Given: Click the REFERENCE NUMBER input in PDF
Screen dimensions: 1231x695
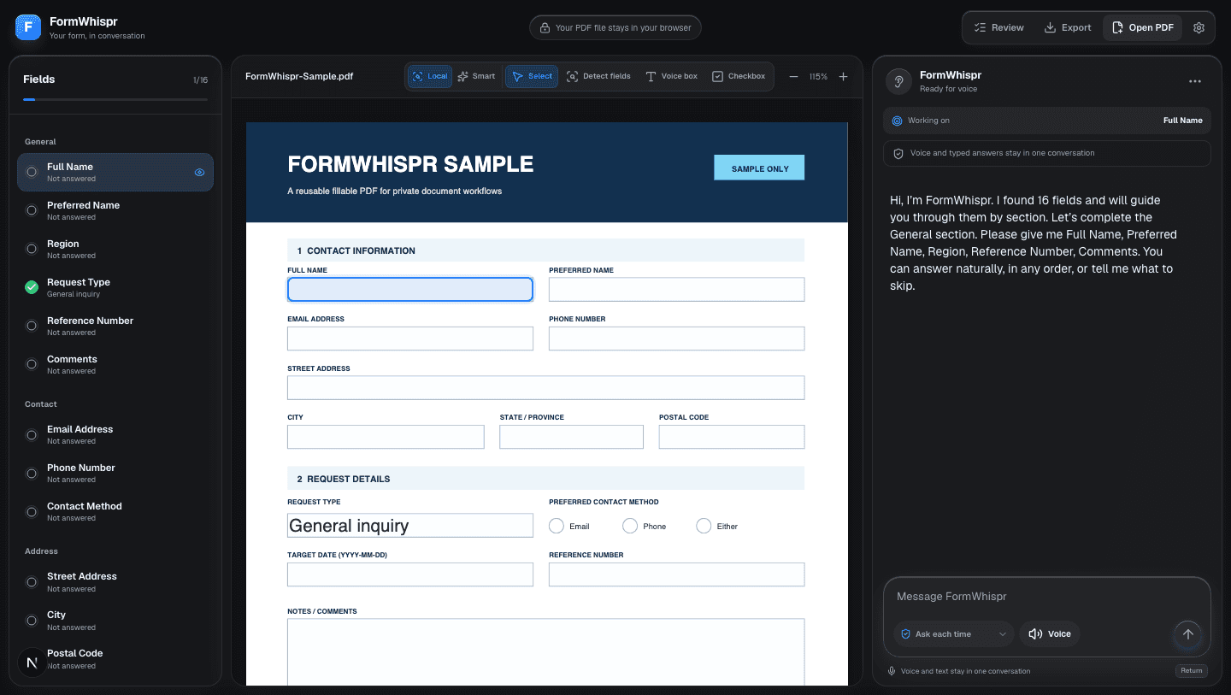Looking at the screenshot, I should click(x=676, y=574).
